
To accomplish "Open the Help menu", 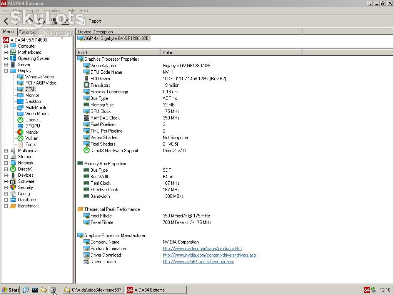I will coord(83,11).
